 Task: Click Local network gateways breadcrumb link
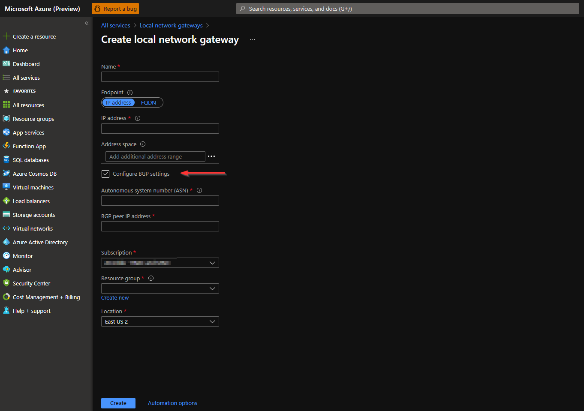[171, 26]
